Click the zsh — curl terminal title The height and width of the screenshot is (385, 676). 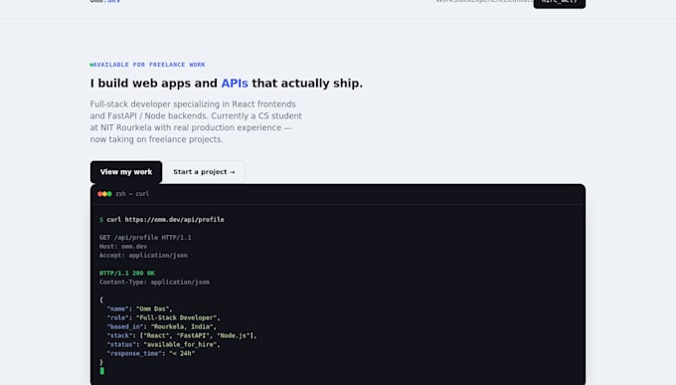pyautogui.click(x=132, y=194)
